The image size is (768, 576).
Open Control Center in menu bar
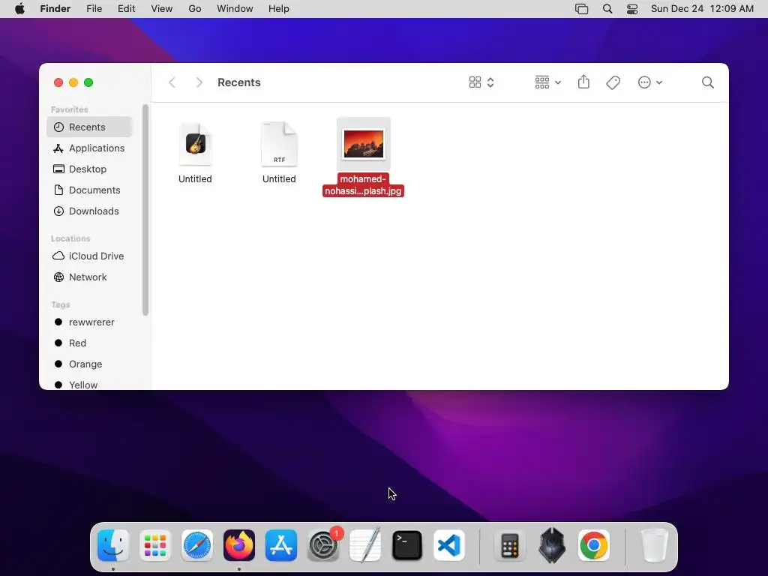[632, 9]
